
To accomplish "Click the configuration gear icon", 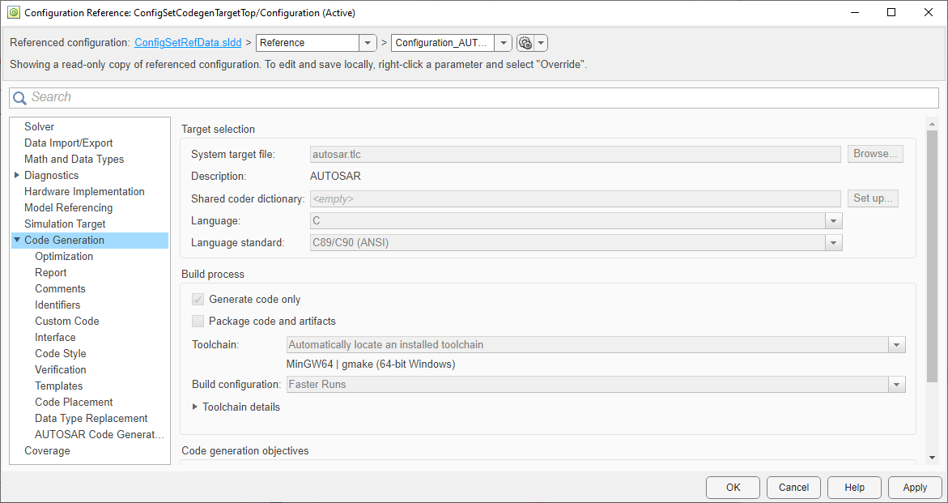I will click(x=525, y=43).
